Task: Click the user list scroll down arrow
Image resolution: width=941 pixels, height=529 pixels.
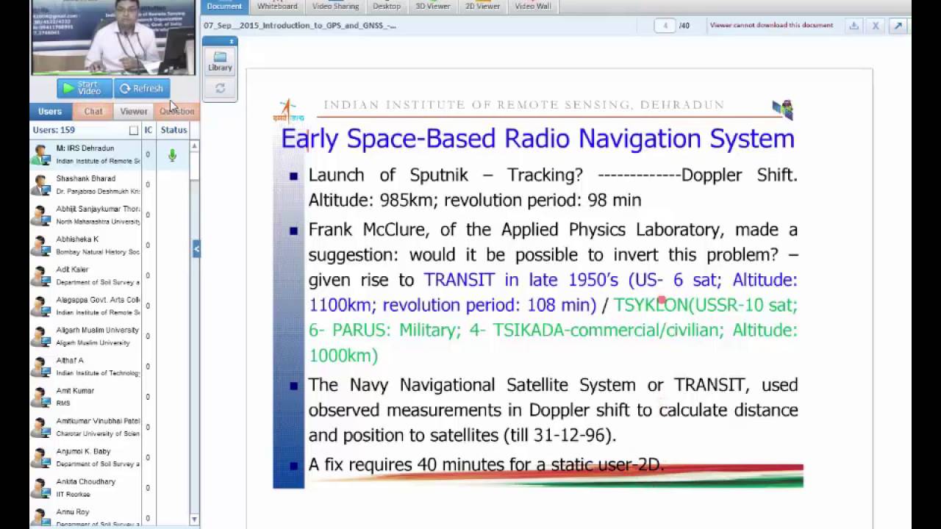Action: [194, 519]
